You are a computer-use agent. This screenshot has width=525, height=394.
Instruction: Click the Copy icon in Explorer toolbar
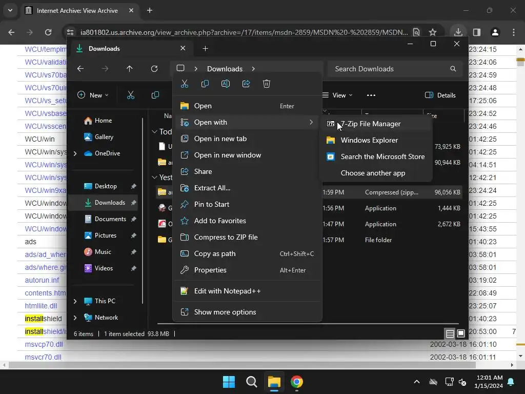pos(155,95)
